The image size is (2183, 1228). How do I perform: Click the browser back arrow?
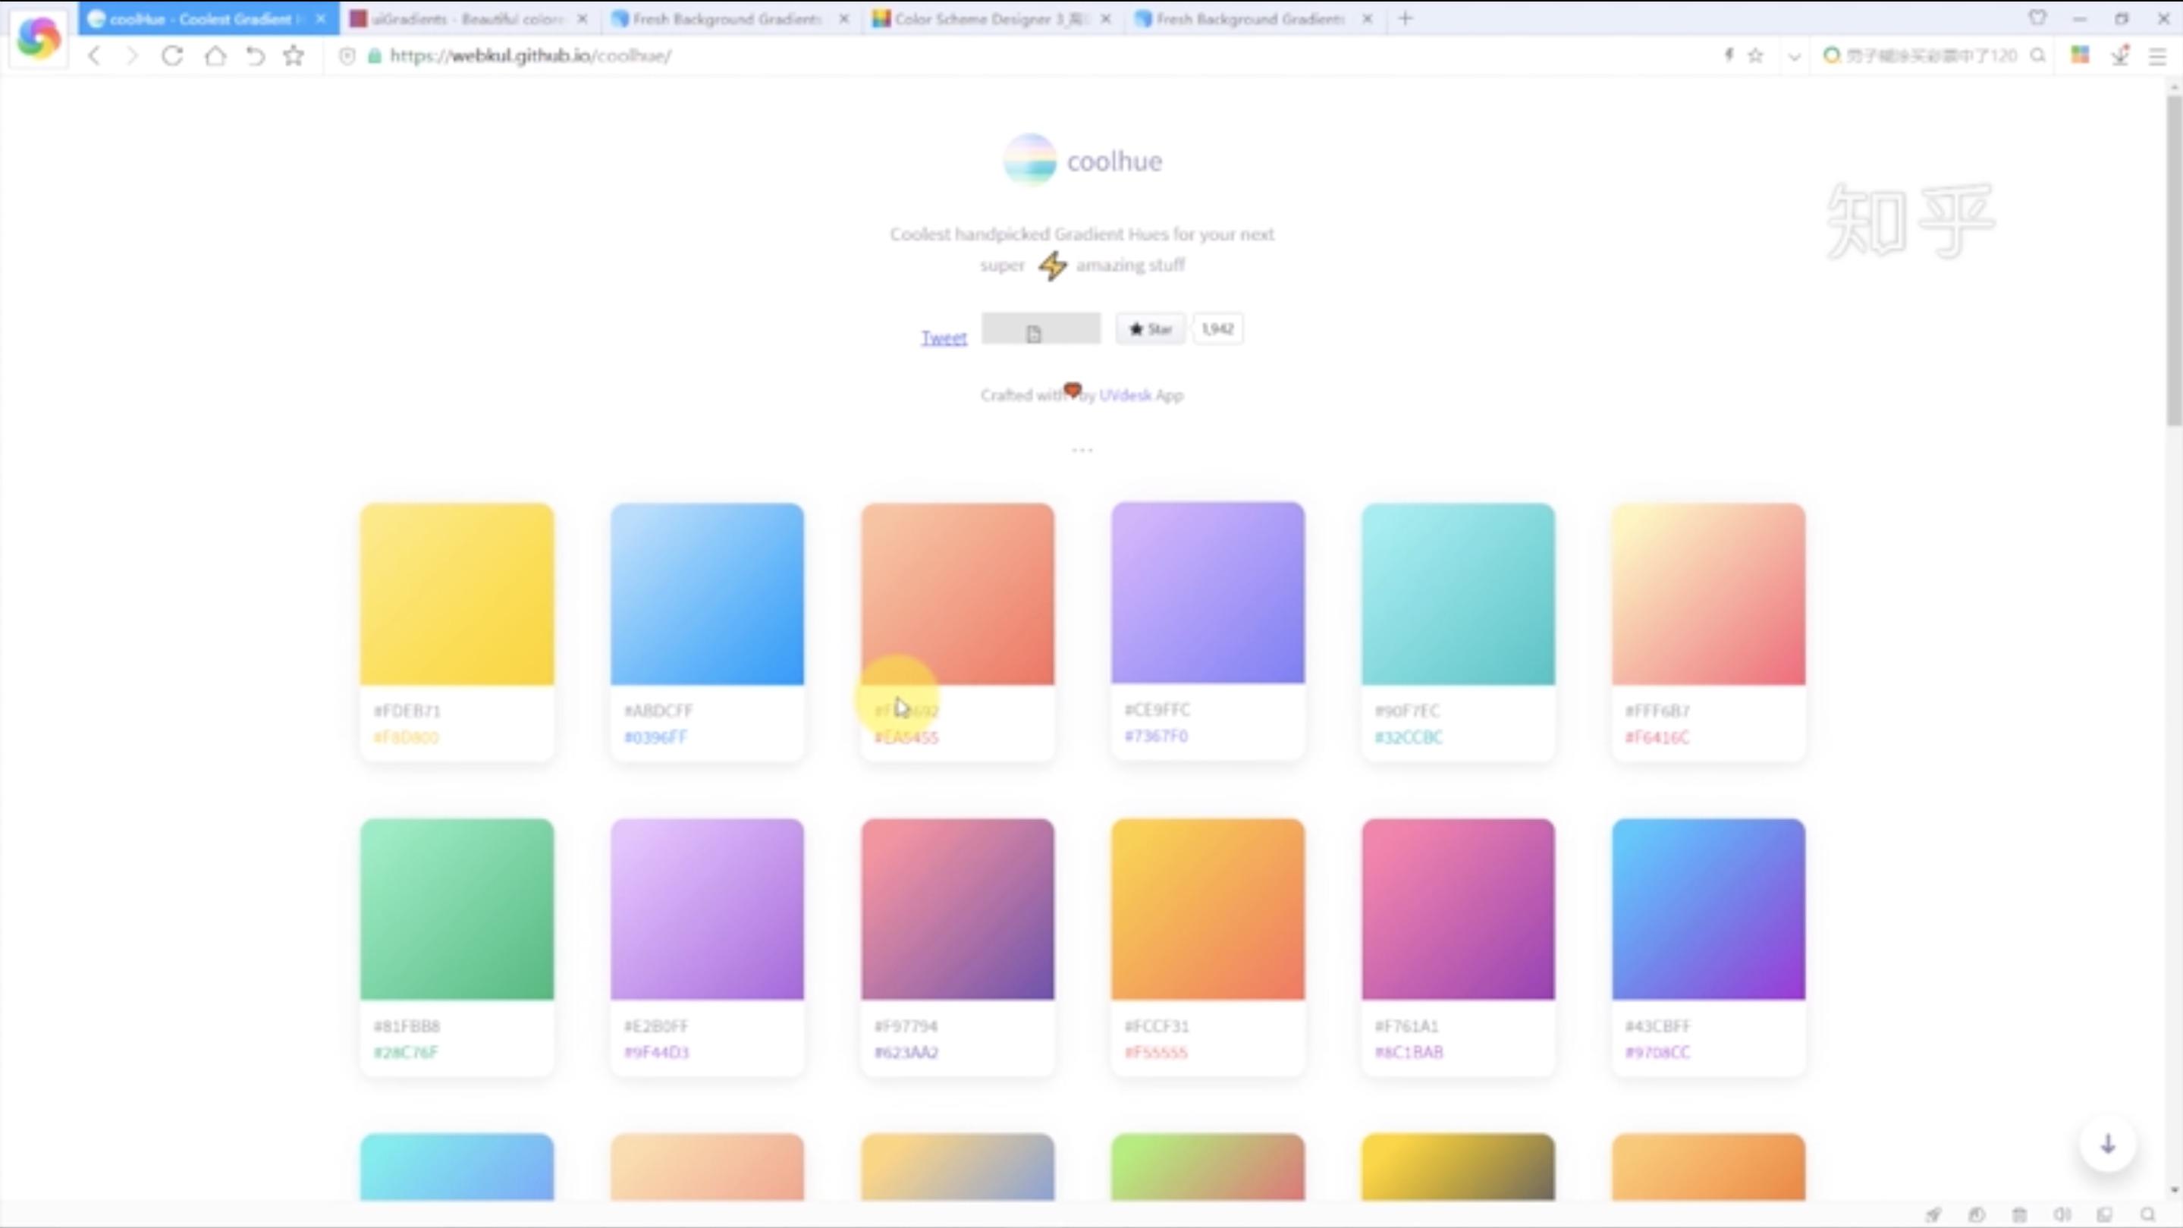[x=94, y=56]
